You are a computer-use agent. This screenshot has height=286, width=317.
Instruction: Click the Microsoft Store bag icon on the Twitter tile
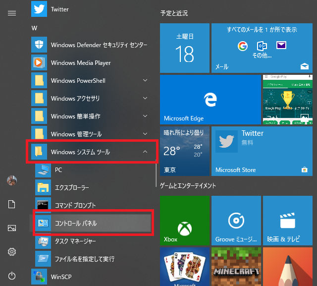point(305,170)
